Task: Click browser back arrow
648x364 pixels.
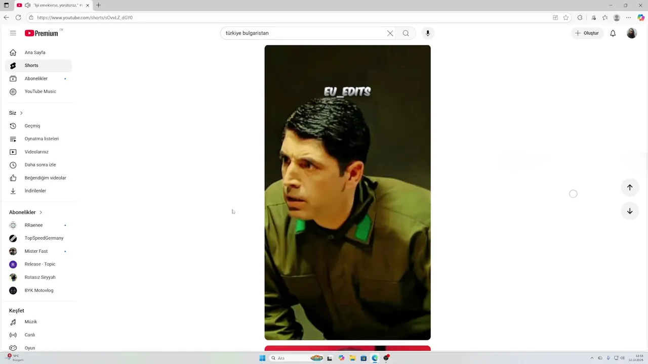Action: point(6,18)
